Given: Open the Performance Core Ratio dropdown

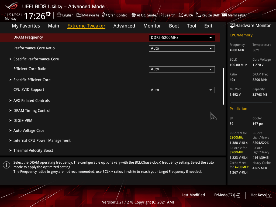Looking at the screenshot, I should (x=182, y=49).
